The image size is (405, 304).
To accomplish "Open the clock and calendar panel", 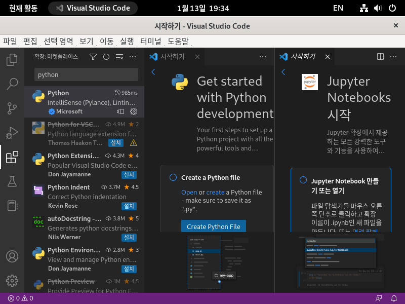I will pyautogui.click(x=203, y=8).
